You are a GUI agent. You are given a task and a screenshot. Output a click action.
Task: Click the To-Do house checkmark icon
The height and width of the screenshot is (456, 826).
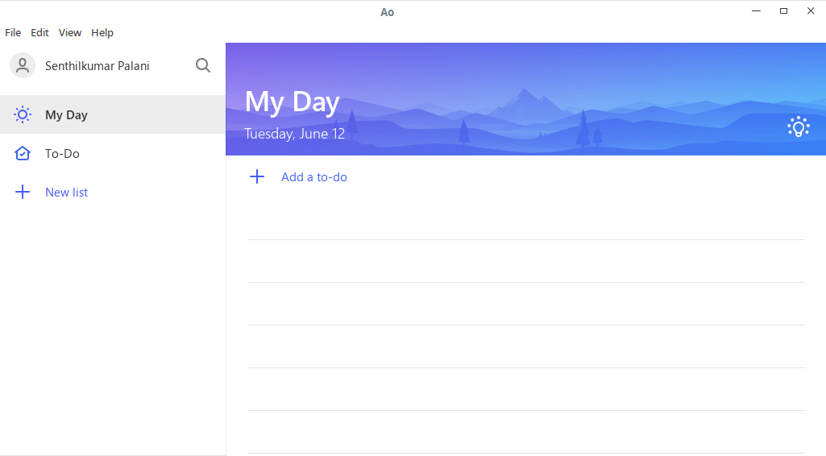(23, 153)
